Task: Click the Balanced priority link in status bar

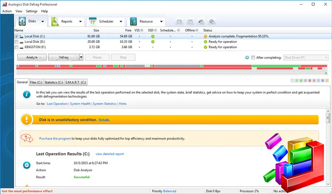Action: pyautogui.click(x=170, y=191)
